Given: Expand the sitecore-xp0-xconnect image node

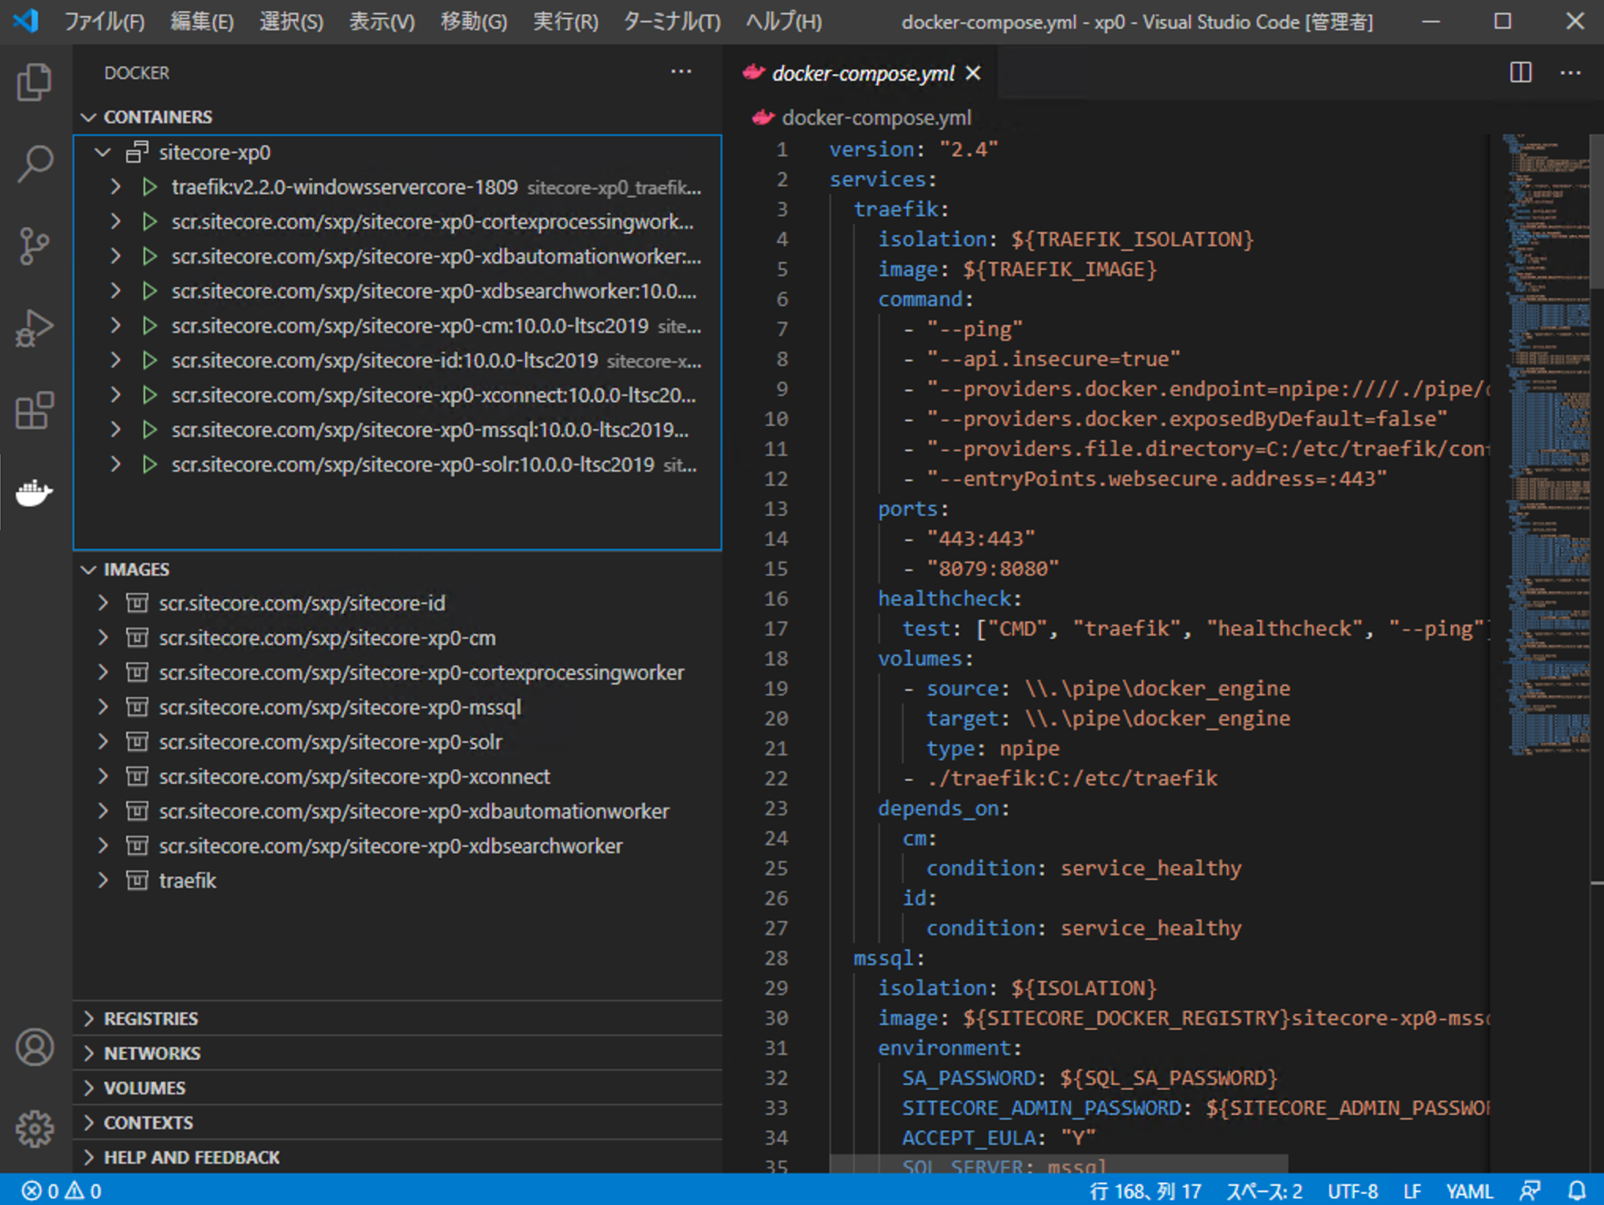Looking at the screenshot, I should point(103,777).
